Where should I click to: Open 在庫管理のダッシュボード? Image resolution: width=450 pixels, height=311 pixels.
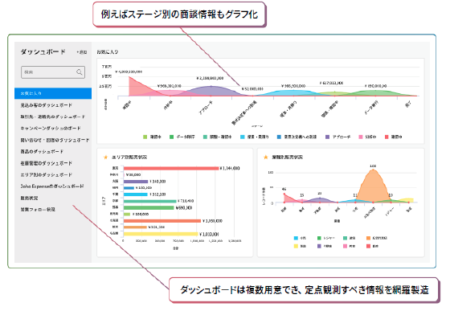point(47,163)
